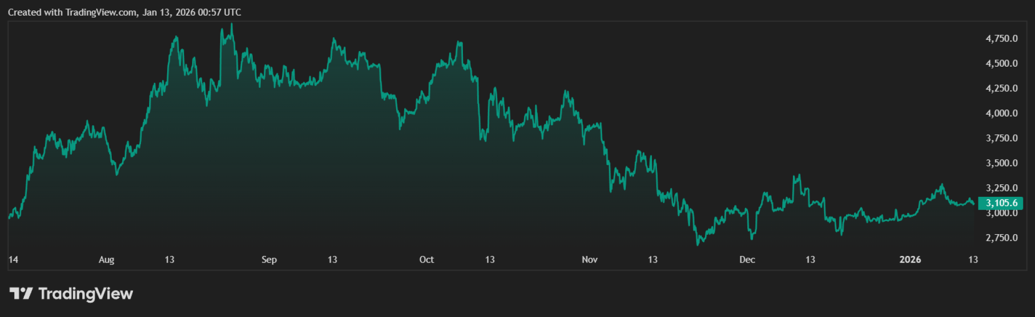
Task: Select the 4,750.0 price axis label
Action: pos(1001,38)
